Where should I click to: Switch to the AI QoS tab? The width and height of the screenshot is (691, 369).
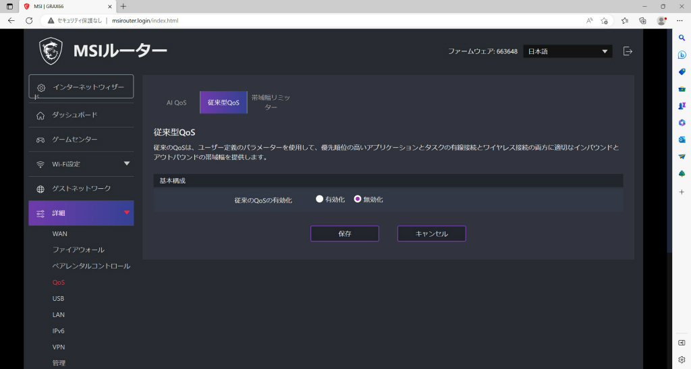(176, 103)
